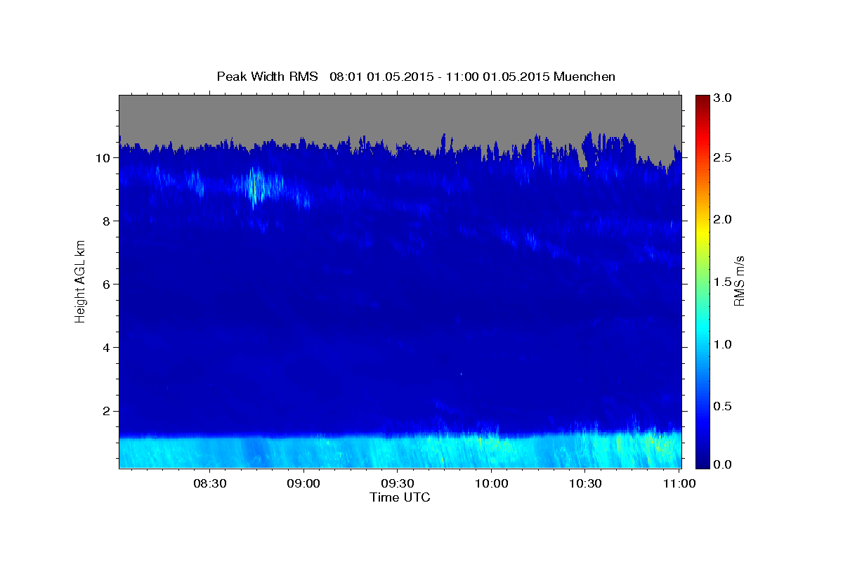Click the colorbar value 1.5
Viewport: 843px width, 562px height.
pyautogui.click(x=722, y=282)
